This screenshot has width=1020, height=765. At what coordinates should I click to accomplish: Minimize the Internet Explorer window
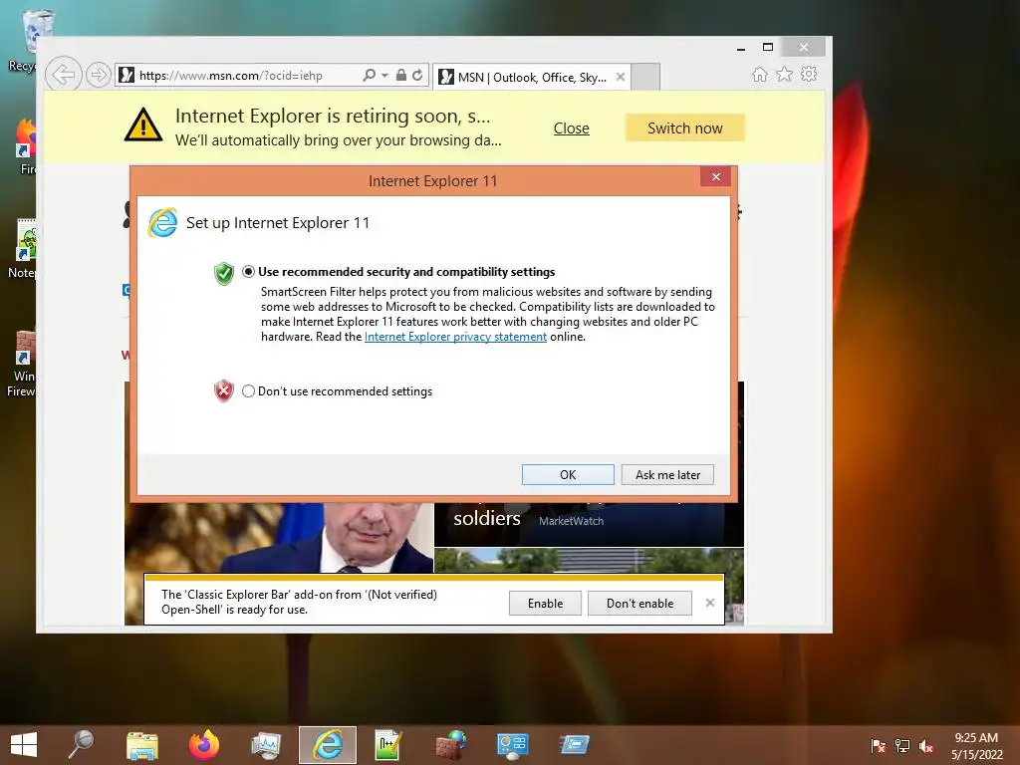[741, 48]
